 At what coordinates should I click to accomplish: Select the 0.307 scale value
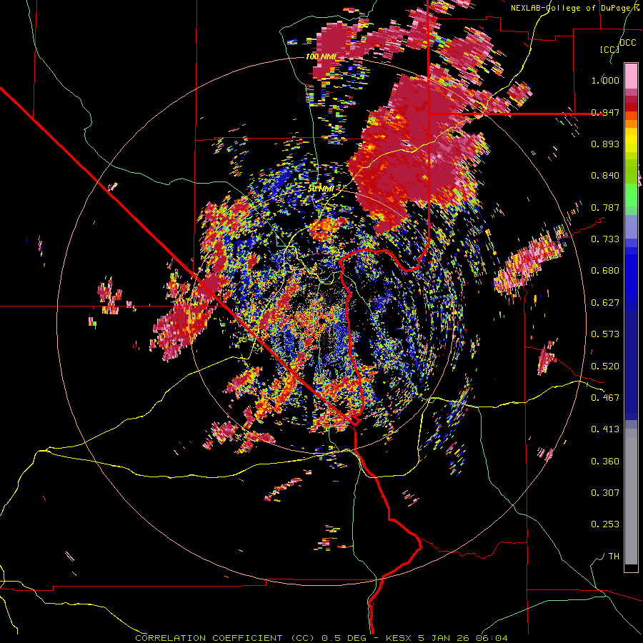pyautogui.click(x=605, y=493)
